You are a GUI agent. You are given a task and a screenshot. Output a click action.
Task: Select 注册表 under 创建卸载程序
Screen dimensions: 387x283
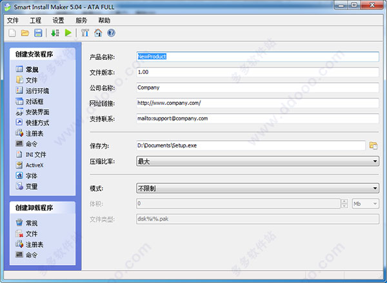pyautogui.click(x=30, y=244)
